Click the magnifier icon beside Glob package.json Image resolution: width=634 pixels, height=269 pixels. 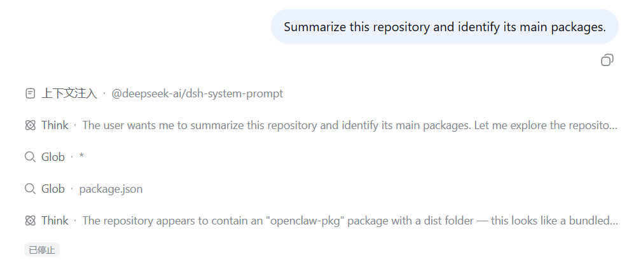[x=30, y=189]
